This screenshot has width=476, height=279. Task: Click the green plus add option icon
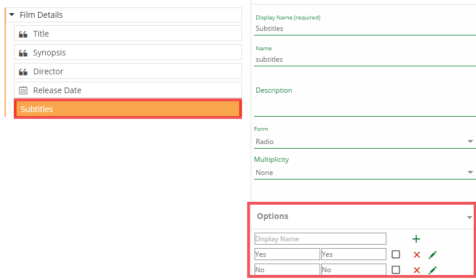[416, 239]
